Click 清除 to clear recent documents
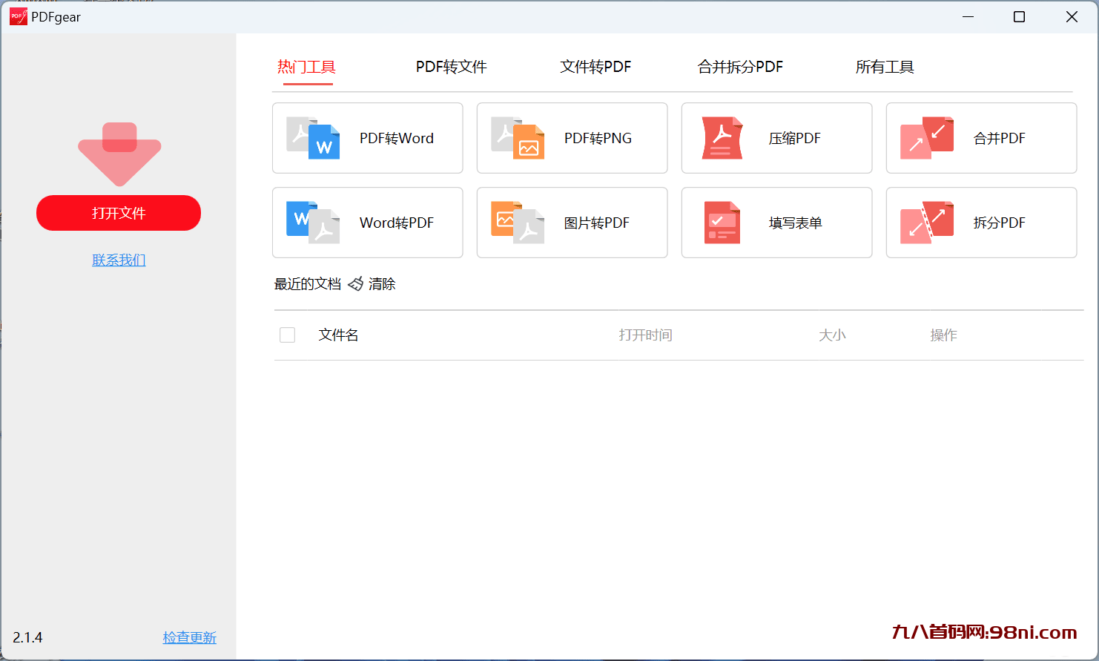This screenshot has height=661, width=1099. pos(382,284)
